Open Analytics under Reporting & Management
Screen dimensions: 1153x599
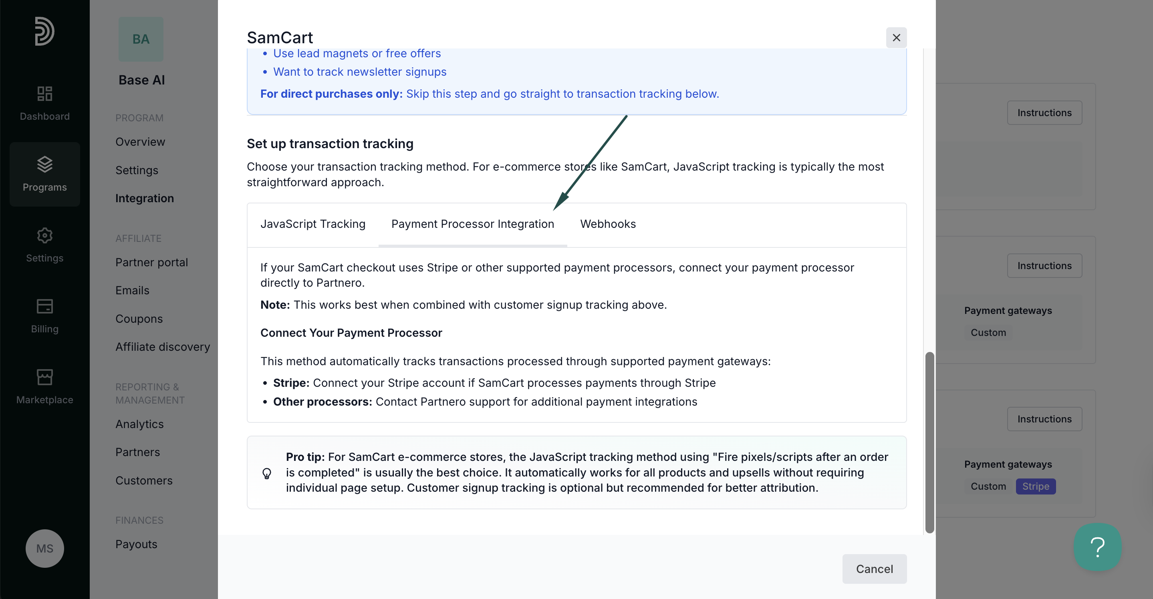(140, 424)
